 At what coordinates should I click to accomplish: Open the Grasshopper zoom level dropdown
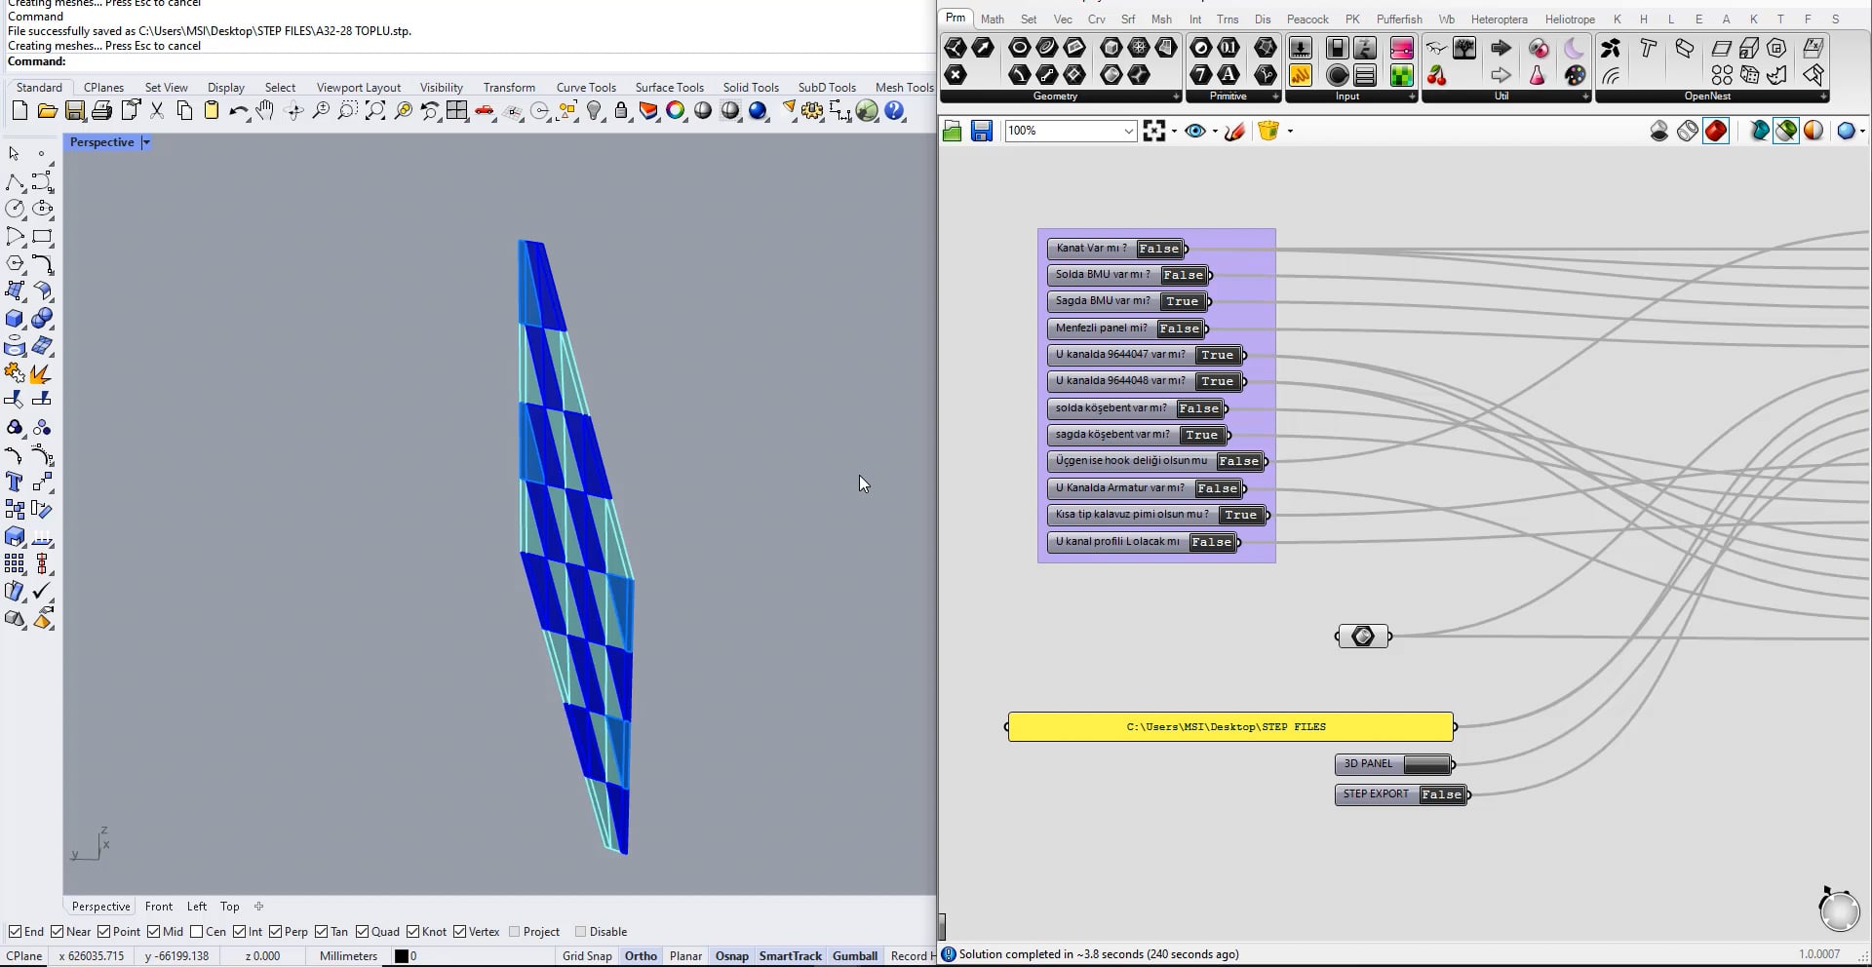[1128, 131]
